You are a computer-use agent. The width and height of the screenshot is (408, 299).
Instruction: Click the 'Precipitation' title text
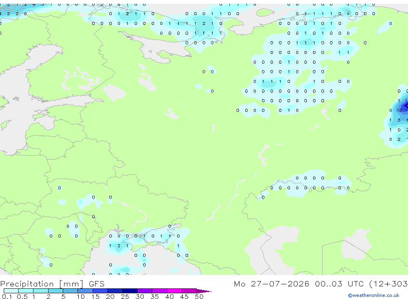click(x=27, y=283)
